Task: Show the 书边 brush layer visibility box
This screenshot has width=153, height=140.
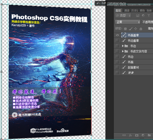Action: click(117, 57)
